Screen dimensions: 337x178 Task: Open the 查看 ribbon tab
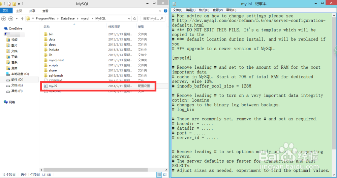45,11
